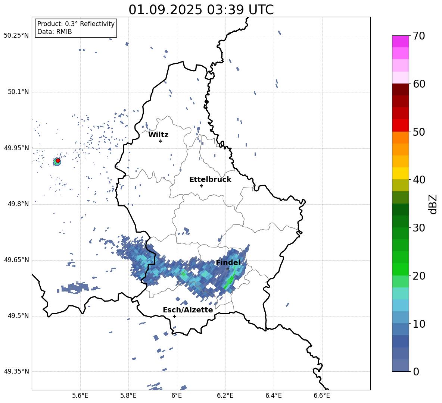This screenshot has width=442, height=403.
Task: Click the 5.6°E longitude label
Action: [80, 396]
